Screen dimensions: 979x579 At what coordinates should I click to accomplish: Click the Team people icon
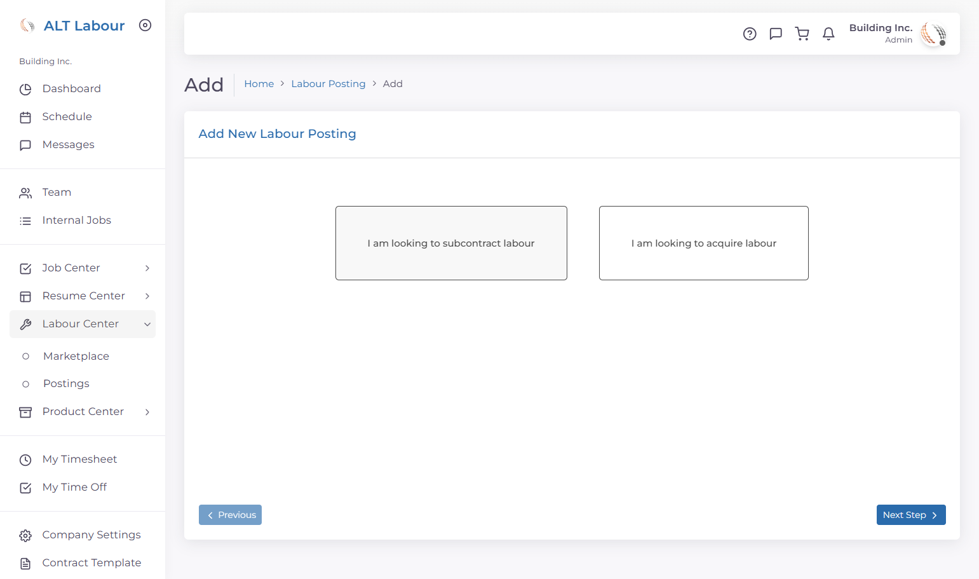(x=25, y=193)
